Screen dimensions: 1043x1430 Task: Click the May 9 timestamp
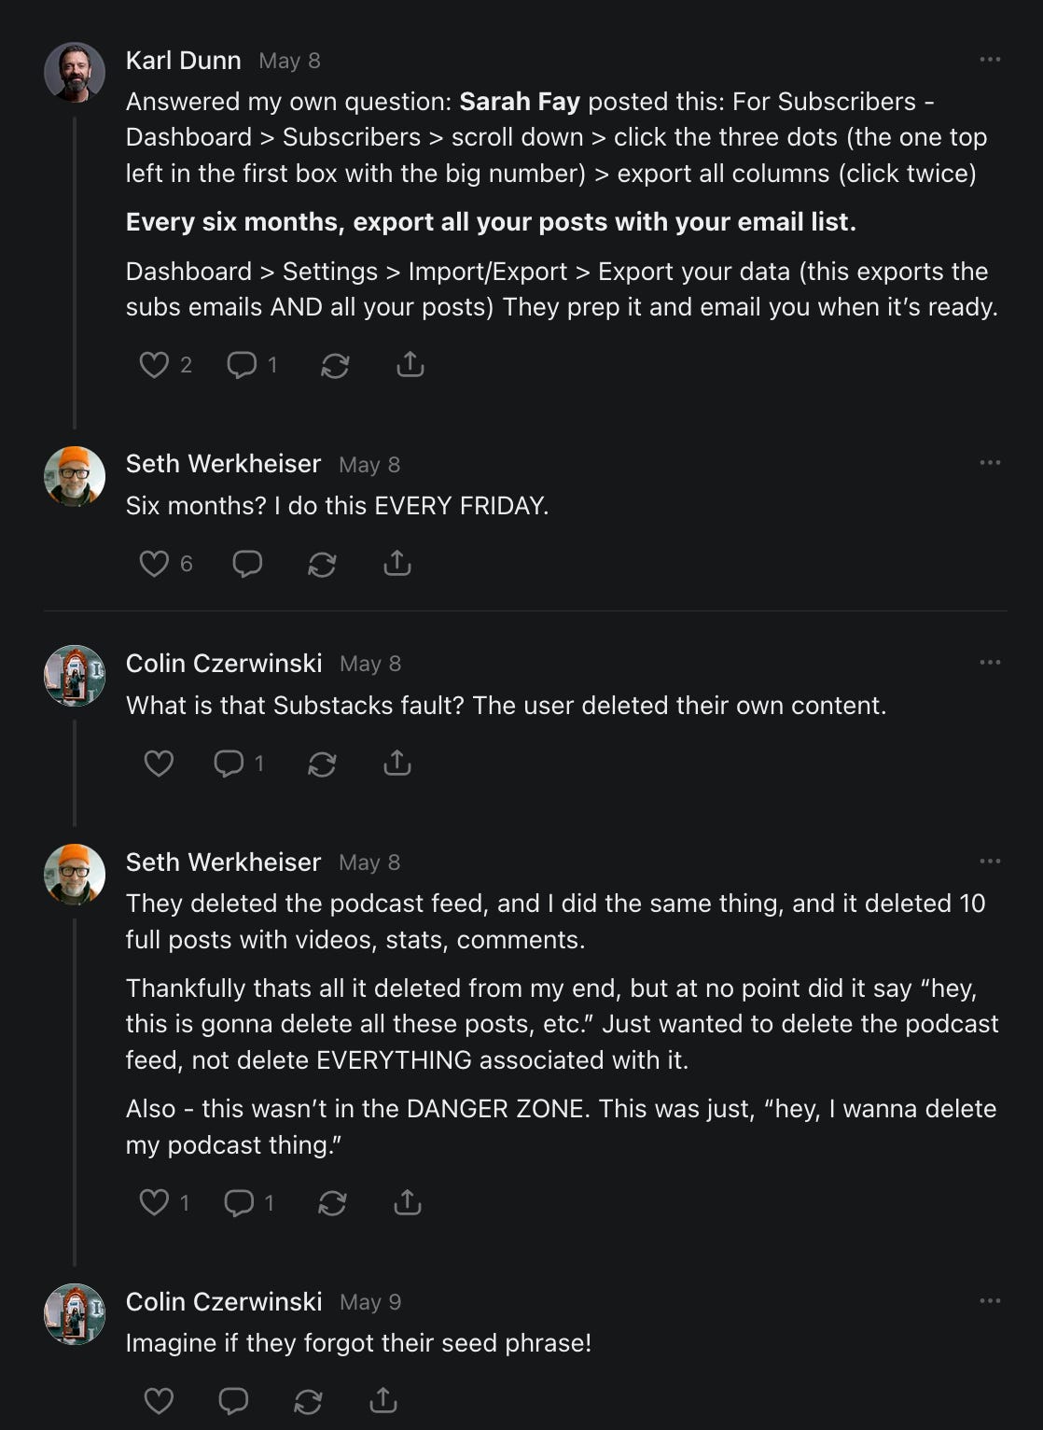pyautogui.click(x=370, y=1302)
